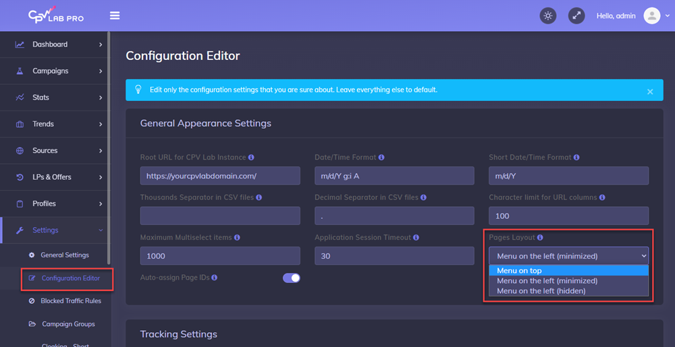Click the Trends briefcase icon
Viewport: 675px width, 347px height.
[20, 124]
